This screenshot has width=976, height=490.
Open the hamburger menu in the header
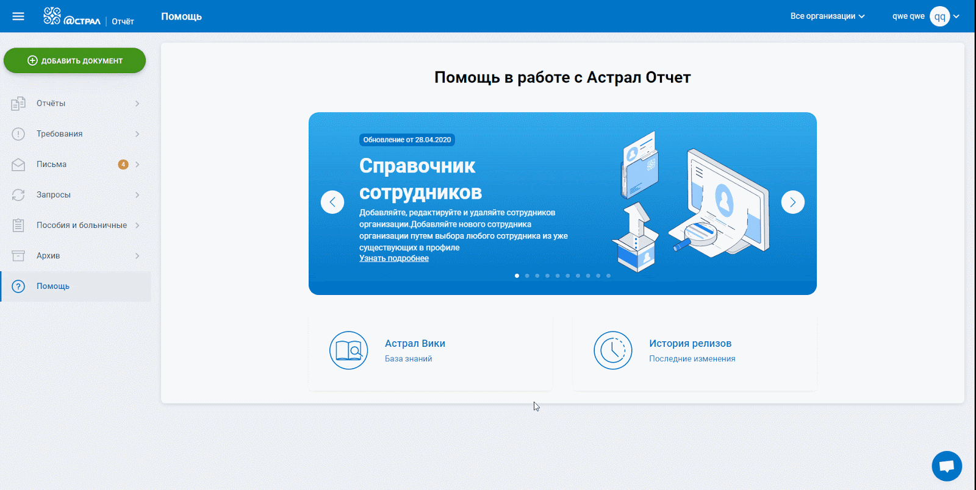[x=18, y=16]
